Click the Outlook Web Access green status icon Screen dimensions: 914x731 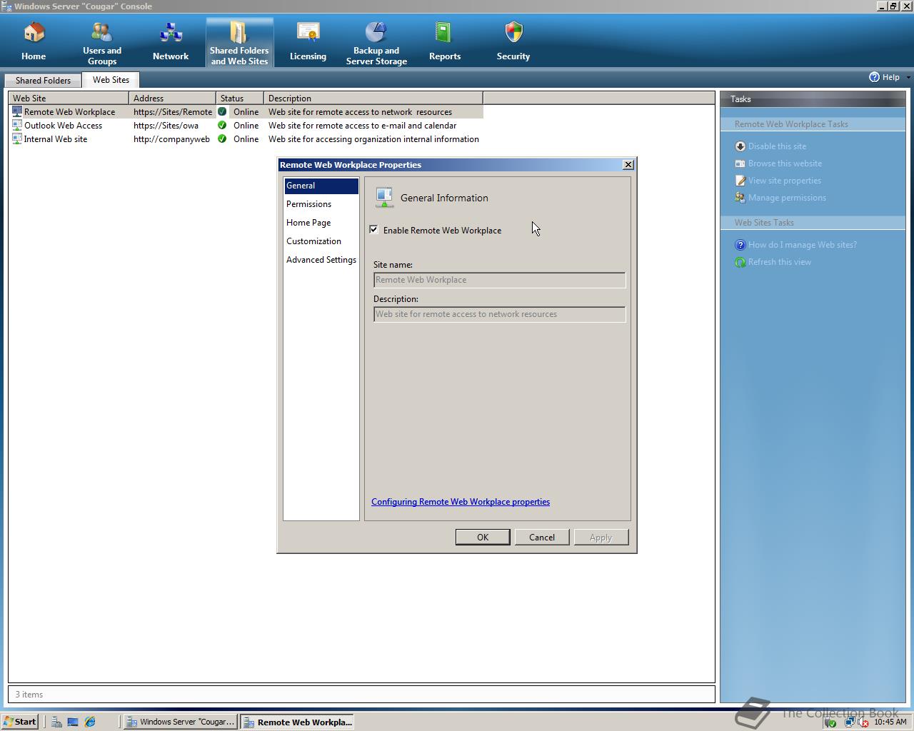pos(222,125)
